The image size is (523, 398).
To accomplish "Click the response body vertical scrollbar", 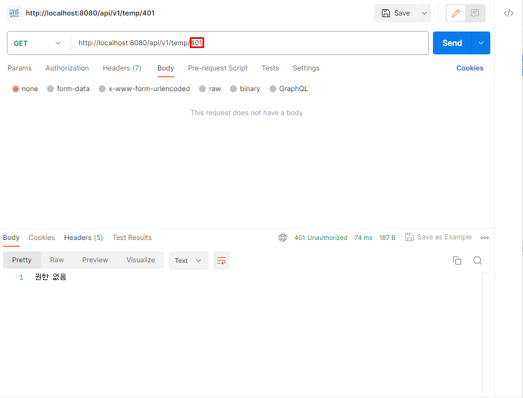I will [x=486, y=333].
